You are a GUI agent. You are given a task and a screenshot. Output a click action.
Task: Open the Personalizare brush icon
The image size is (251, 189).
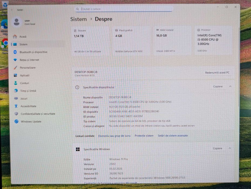[15, 67]
